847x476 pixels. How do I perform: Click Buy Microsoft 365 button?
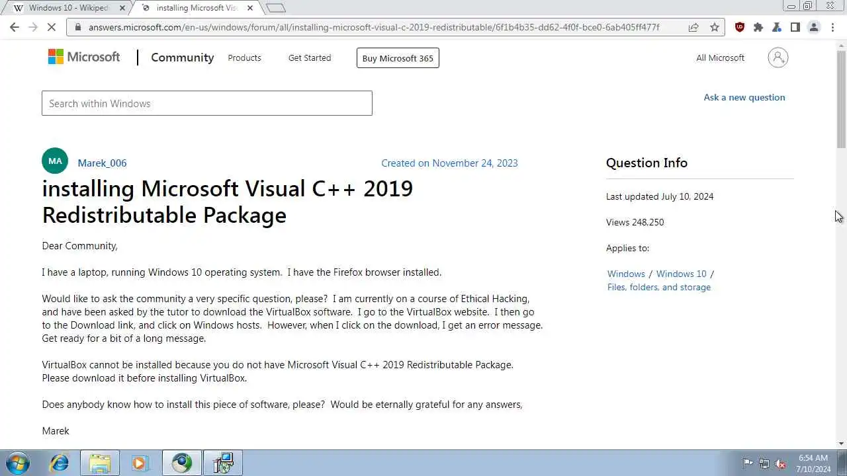point(398,58)
